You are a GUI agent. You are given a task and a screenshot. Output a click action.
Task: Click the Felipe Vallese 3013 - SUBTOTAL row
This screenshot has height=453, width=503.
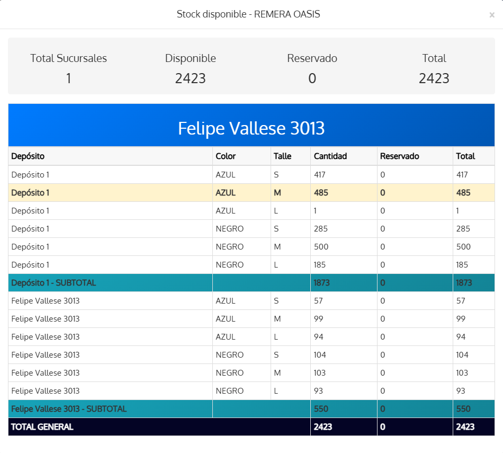pos(251,408)
